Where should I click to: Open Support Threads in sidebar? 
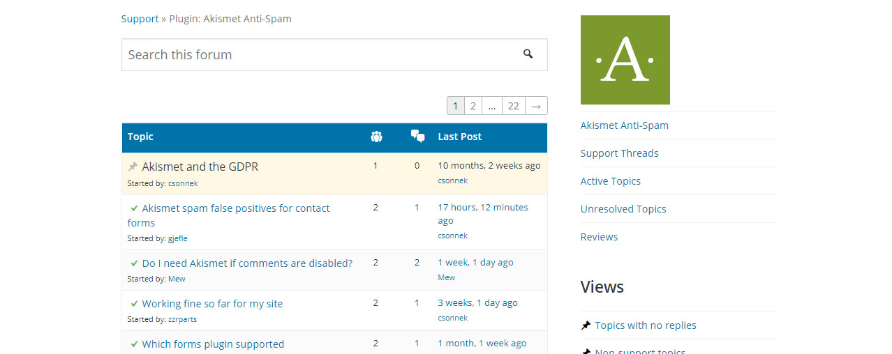pyautogui.click(x=619, y=153)
